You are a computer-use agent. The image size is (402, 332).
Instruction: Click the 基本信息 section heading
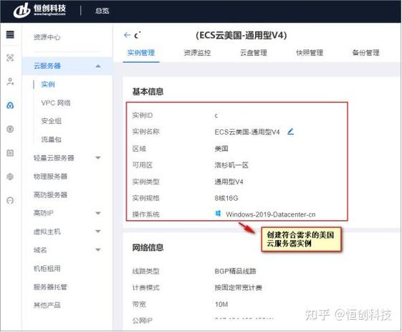click(148, 92)
